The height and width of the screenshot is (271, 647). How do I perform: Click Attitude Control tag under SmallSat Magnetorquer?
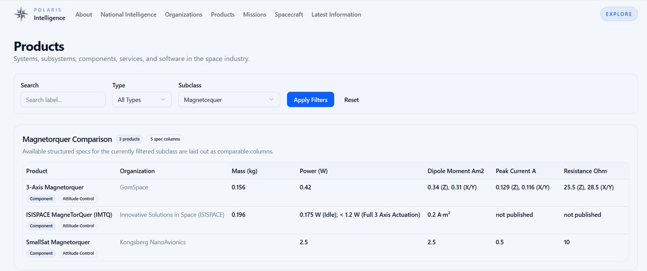coord(79,253)
